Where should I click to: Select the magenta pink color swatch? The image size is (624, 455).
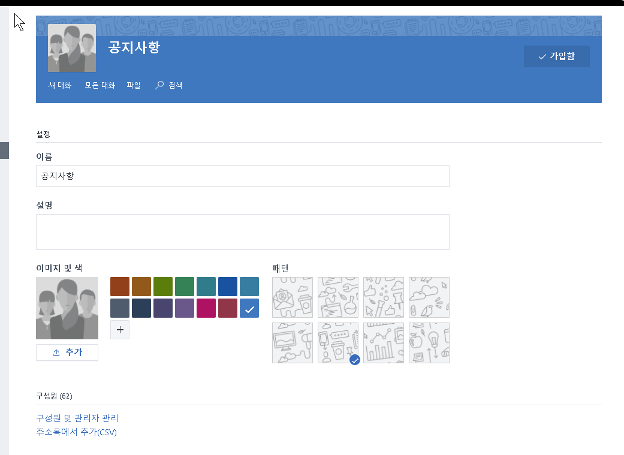click(206, 308)
